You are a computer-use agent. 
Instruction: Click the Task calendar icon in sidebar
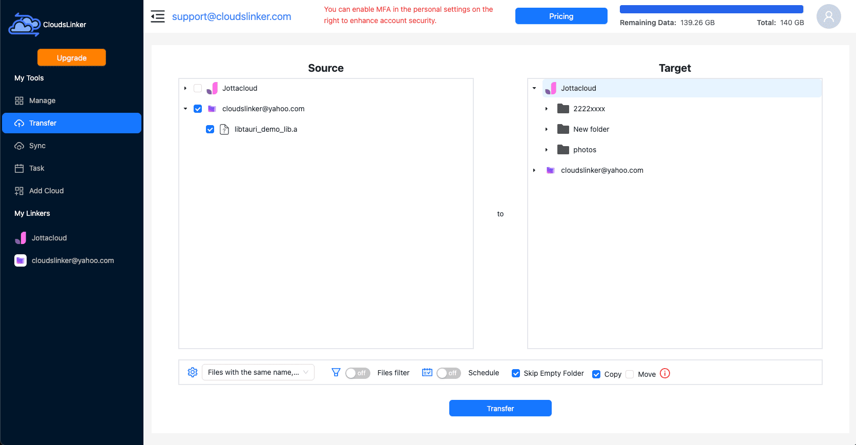pyautogui.click(x=19, y=168)
